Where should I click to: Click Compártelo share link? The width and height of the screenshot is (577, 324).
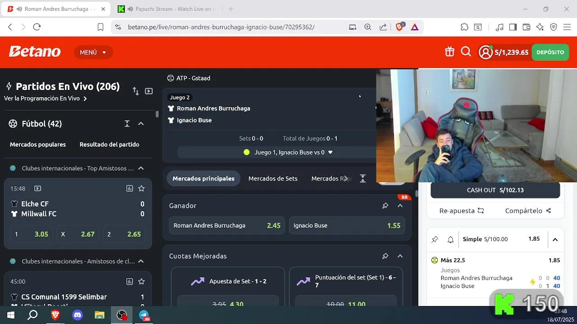(x=528, y=211)
